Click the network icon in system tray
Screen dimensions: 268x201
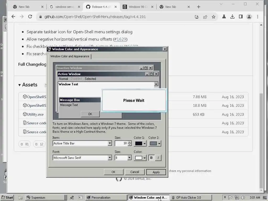click(237, 197)
